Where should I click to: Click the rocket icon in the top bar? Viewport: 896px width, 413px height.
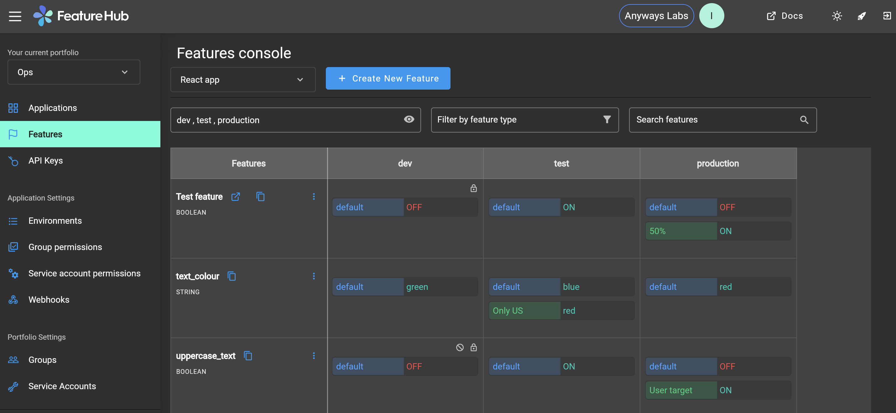point(862,16)
